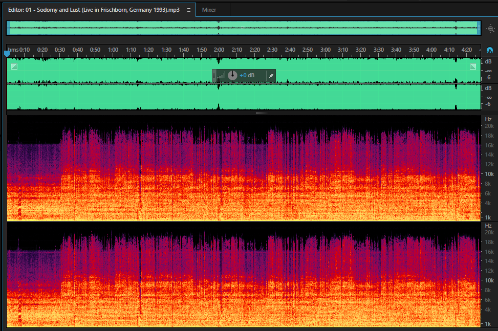
Task: Click the hms label on the time ruler
Action: 13,50
